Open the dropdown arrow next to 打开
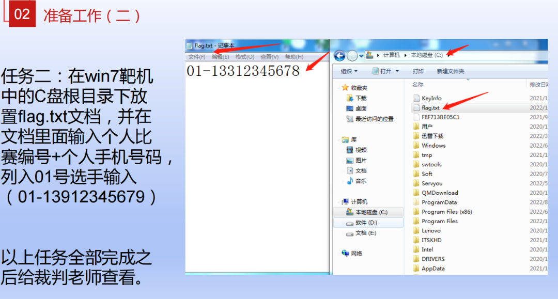This screenshot has width=558, height=299. coord(397,71)
